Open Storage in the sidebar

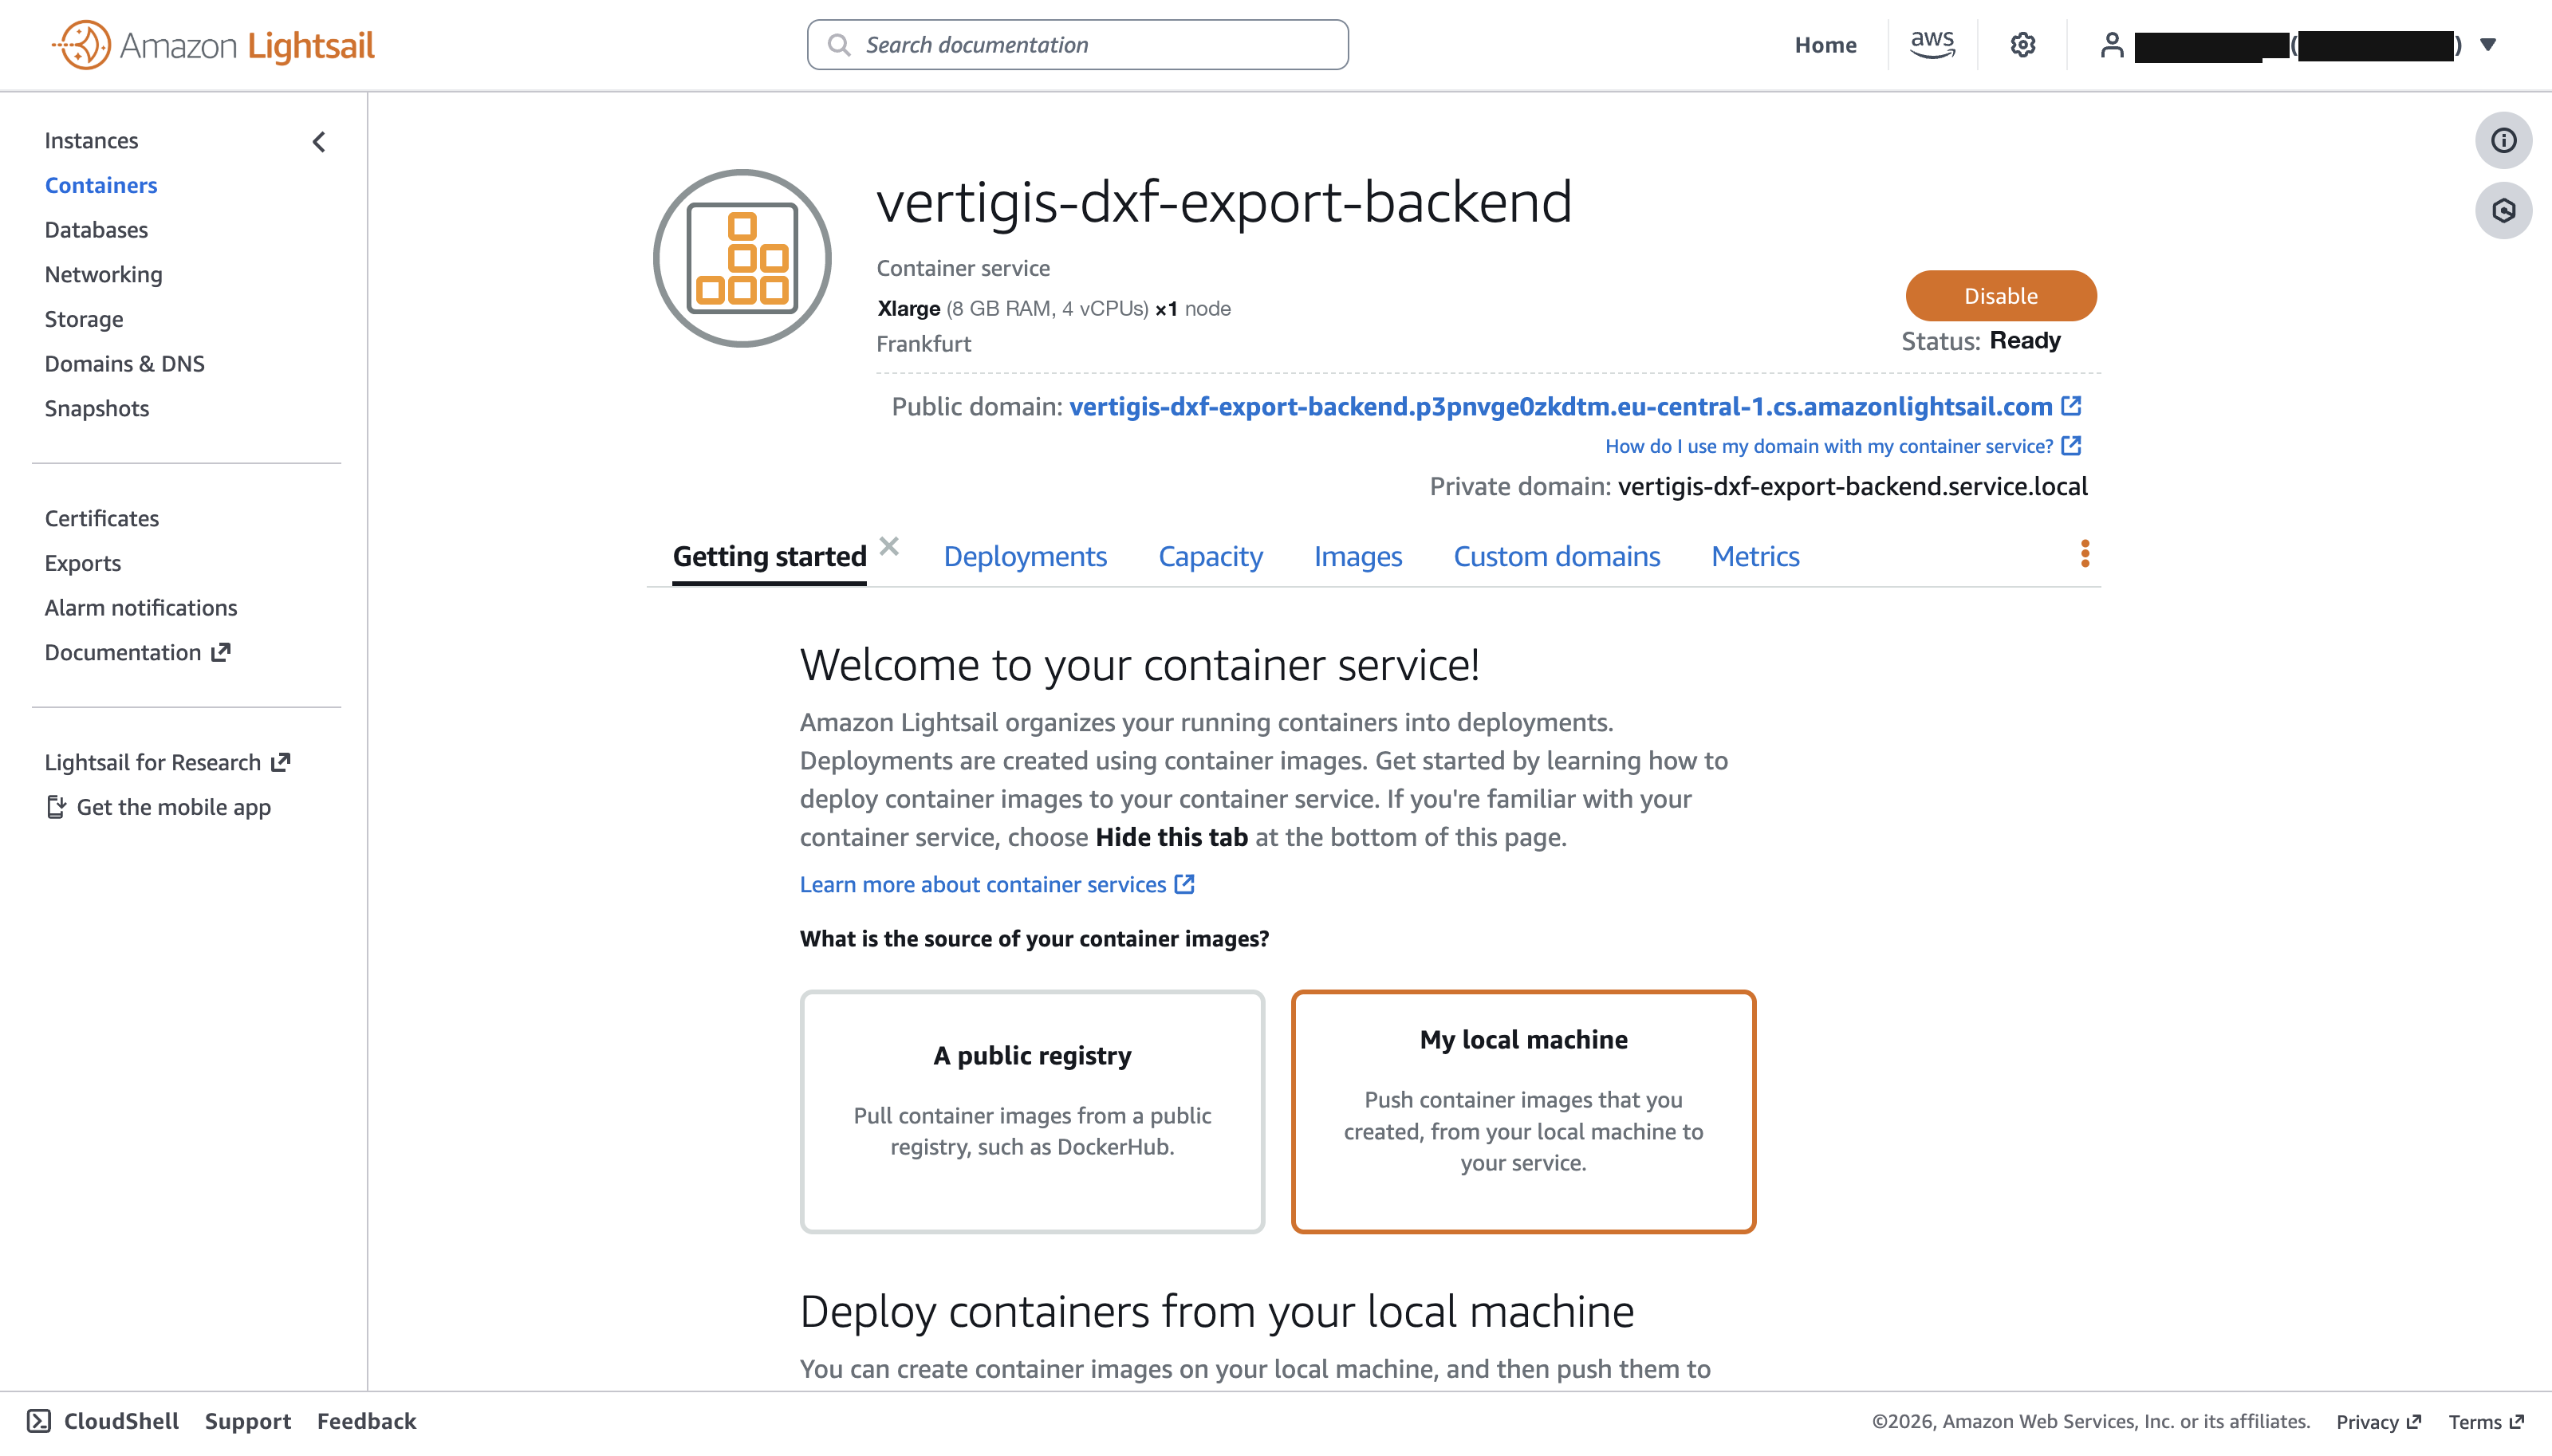84,319
